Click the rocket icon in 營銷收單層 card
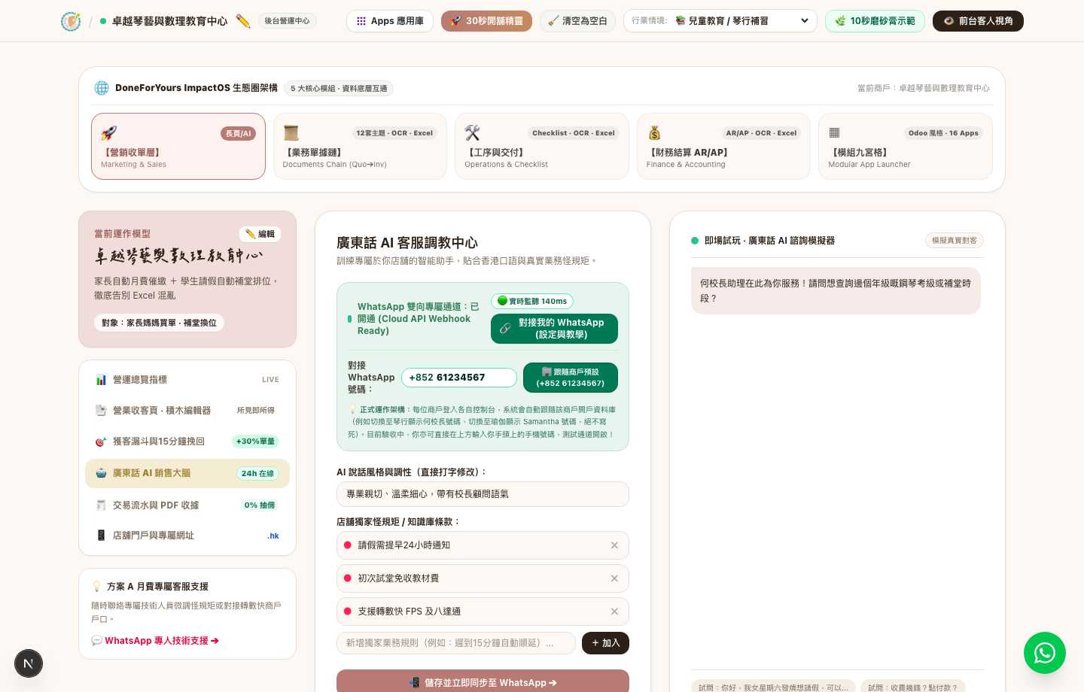The height and width of the screenshot is (692, 1084). pyautogui.click(x=109, y=133)
